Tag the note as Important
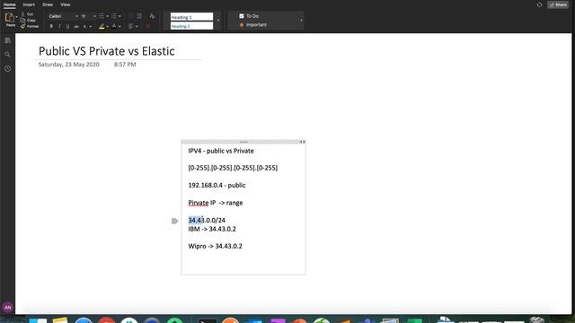The width and height of the screenshot is (575, 323). point(253,25)
